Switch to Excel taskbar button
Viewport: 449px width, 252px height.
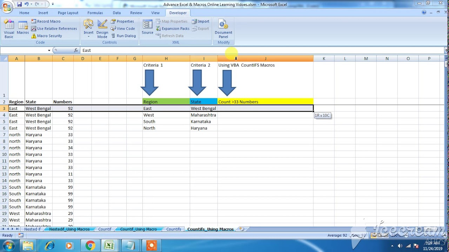110,246
